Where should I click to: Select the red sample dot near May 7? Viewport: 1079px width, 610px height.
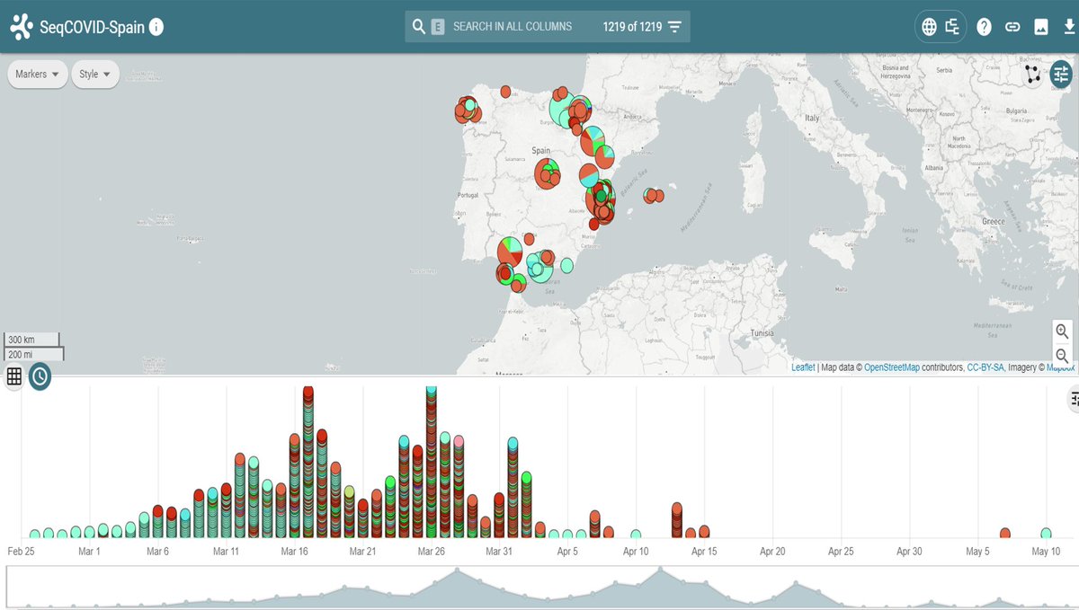click(1005, 533)
